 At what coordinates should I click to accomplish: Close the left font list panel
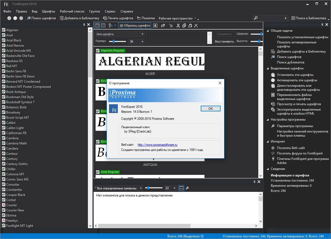point(88,25)
